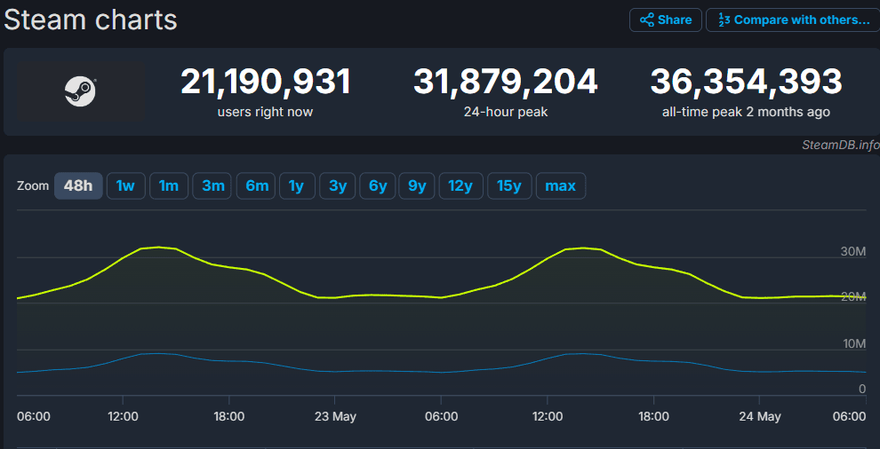
Task: Click the 31,879,204 24-hour peak figure
Action: coord(506,82)
